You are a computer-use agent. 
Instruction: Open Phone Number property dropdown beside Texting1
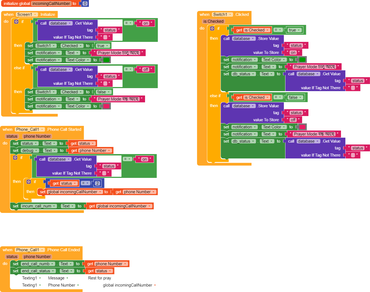click(63, 285)
